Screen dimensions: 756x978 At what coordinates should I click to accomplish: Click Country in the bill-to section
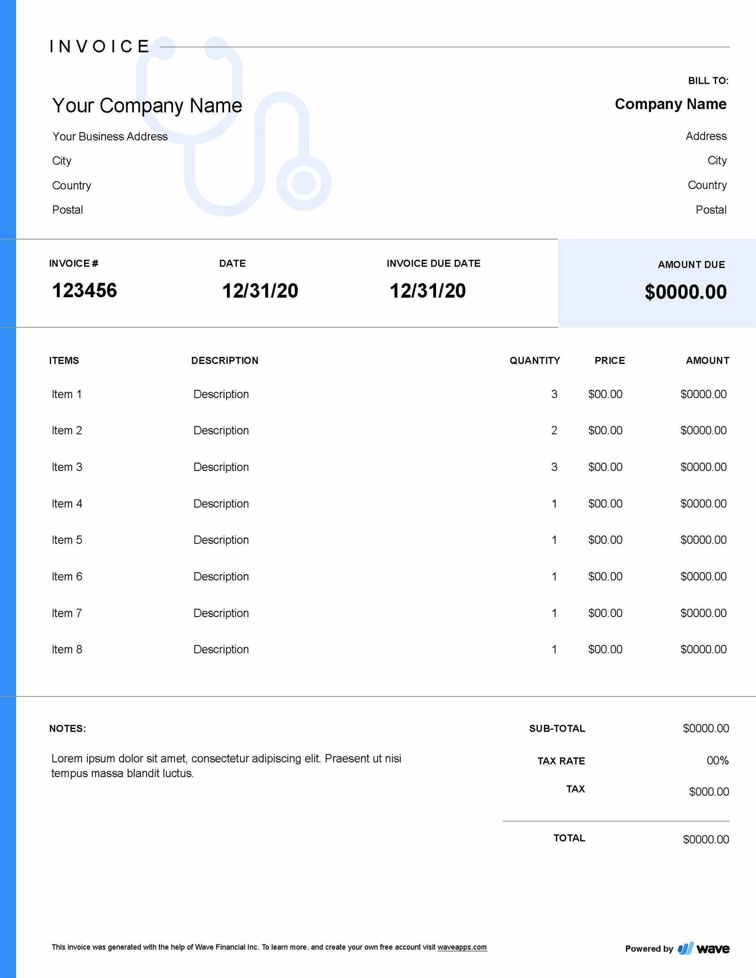tap(707, 185)
